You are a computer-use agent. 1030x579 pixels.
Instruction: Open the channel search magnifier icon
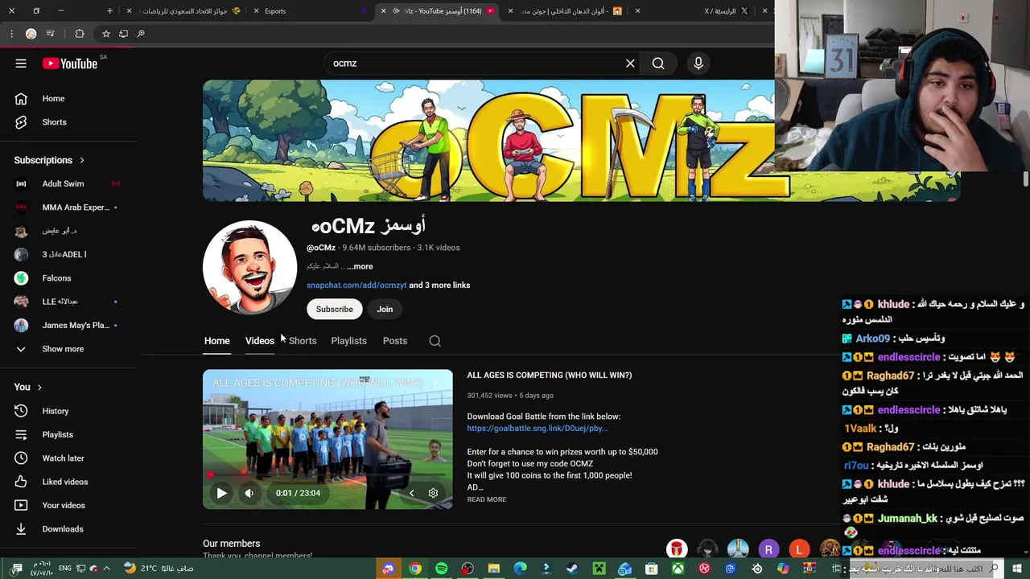[x=435, y=341]
